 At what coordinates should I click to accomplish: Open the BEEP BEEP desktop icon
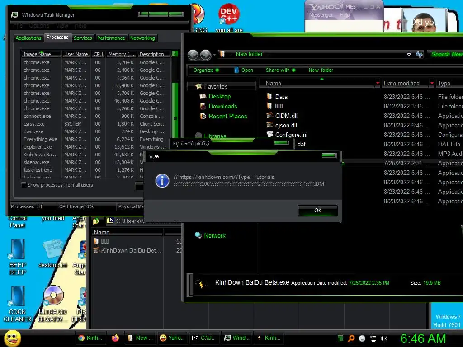pos(18,257)
